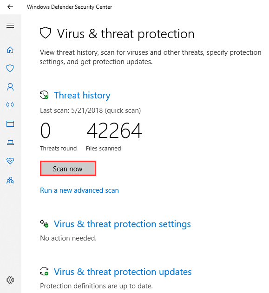Open Family options people icon
Viewport: 269px width, 293px height.
(x=10, y=180)
